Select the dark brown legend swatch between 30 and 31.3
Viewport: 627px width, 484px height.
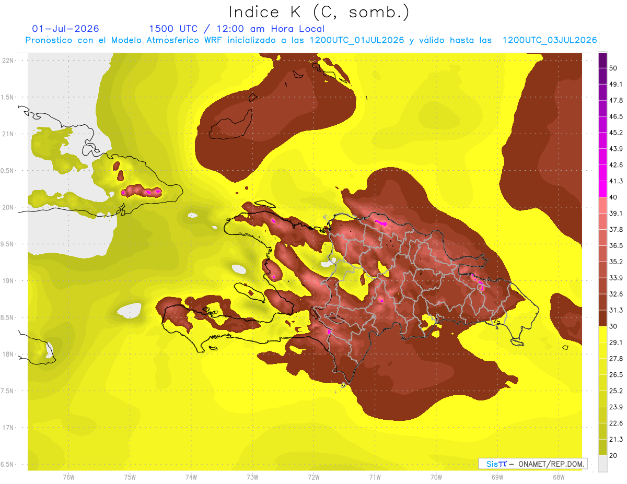(x=602, y=318)
